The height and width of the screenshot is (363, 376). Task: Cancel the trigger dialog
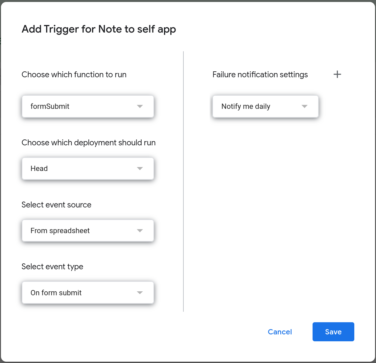280,332
